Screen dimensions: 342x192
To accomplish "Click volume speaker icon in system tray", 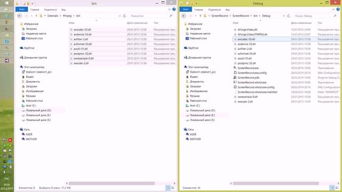I will click(x=4, y=172).
